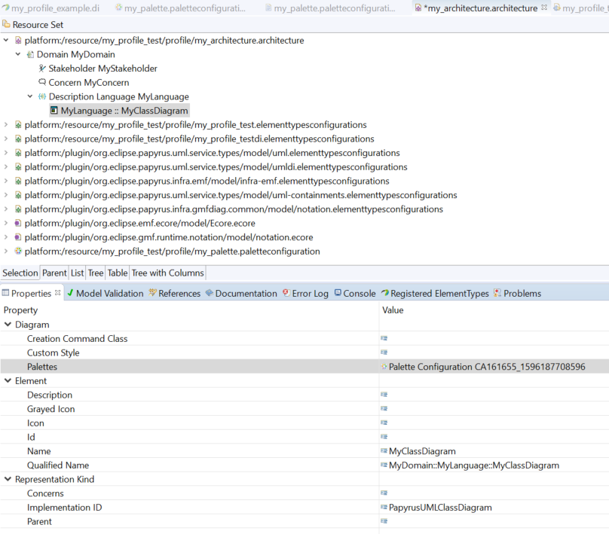Image resolution: width=609 pixels, height=534 pixels.
Task: Select the Custom Style property row
Action: (x=304, y=352)
